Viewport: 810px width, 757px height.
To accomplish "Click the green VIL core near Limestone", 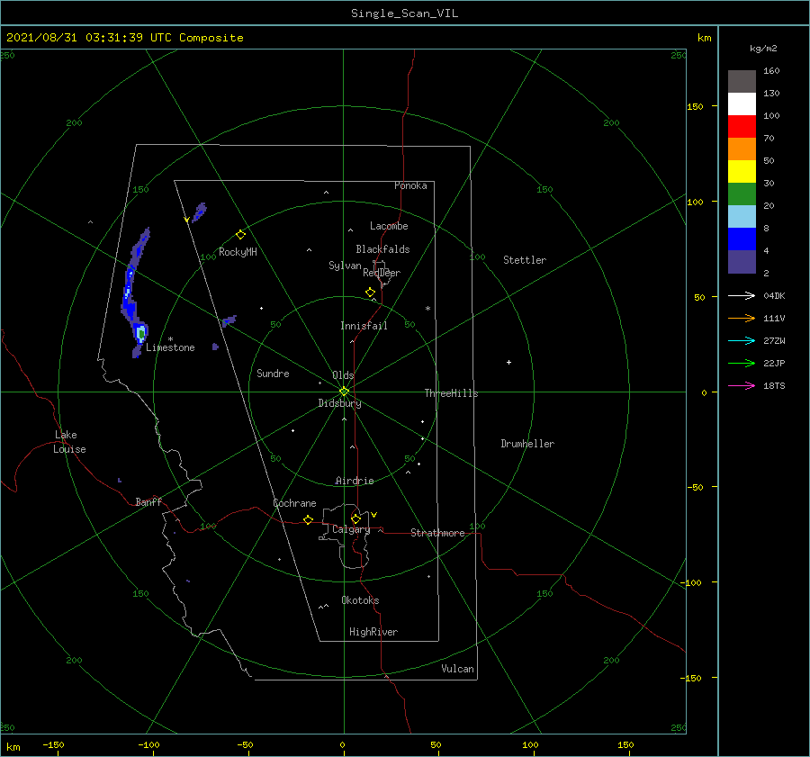I will pyautogui.click(x=141, y=334).
